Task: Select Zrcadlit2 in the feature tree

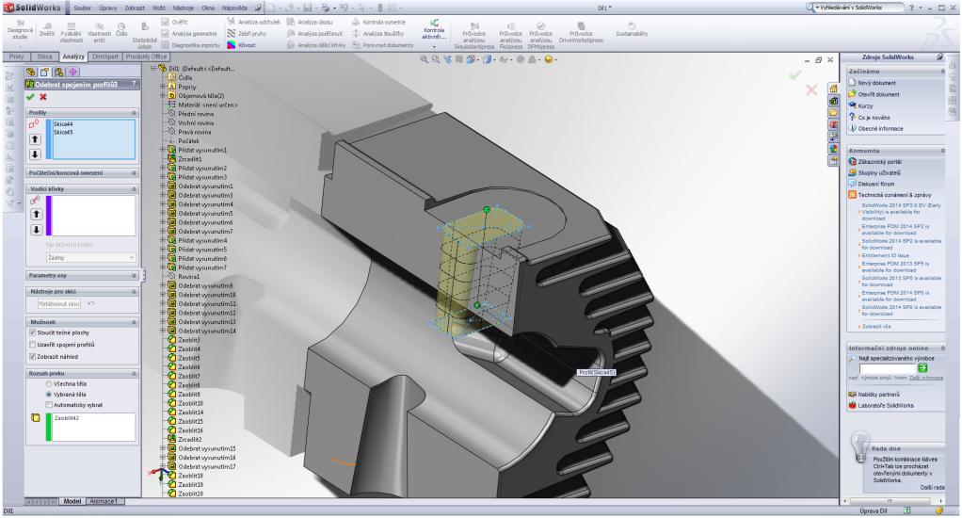Action: tap(190, 440)
